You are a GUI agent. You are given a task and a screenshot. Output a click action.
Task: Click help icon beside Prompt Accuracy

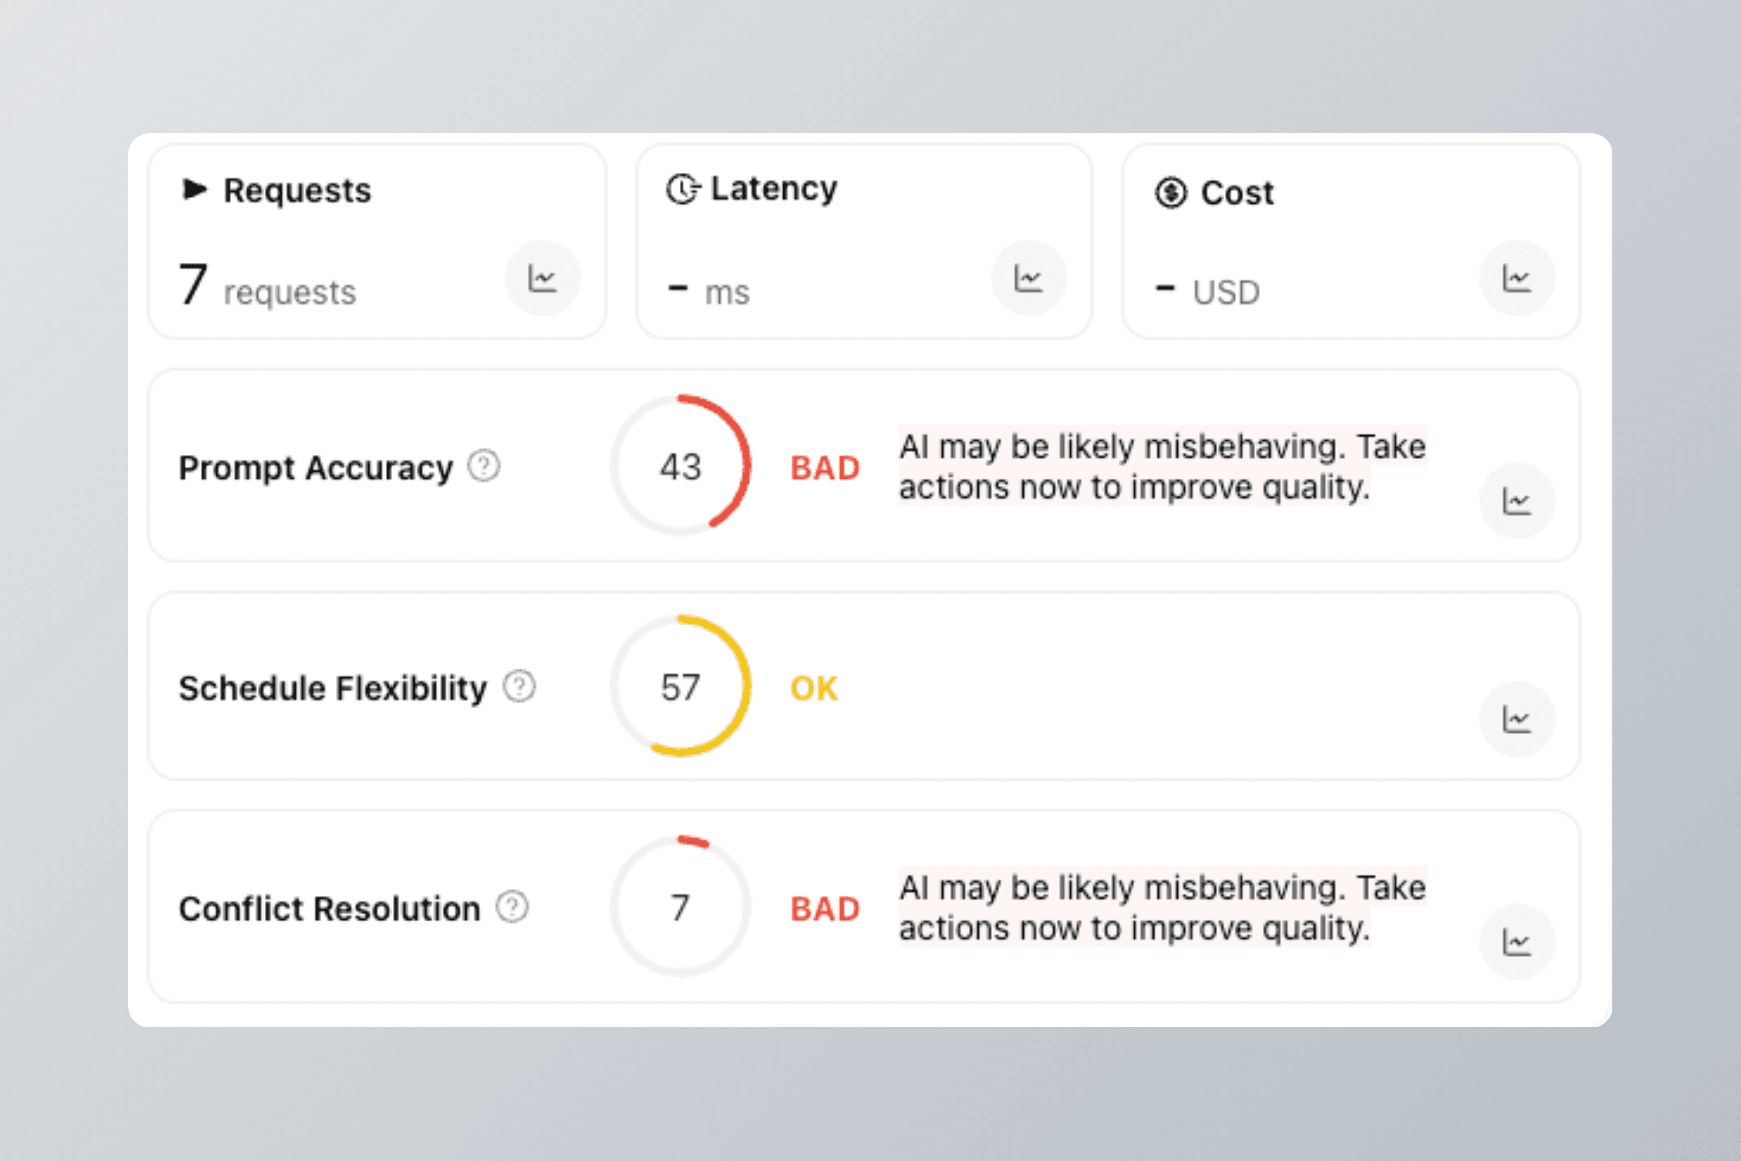point(484,466)
